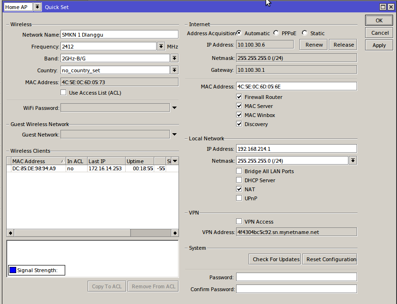Click the Local Network Netmask dropdown arrow

coord(352,160)
